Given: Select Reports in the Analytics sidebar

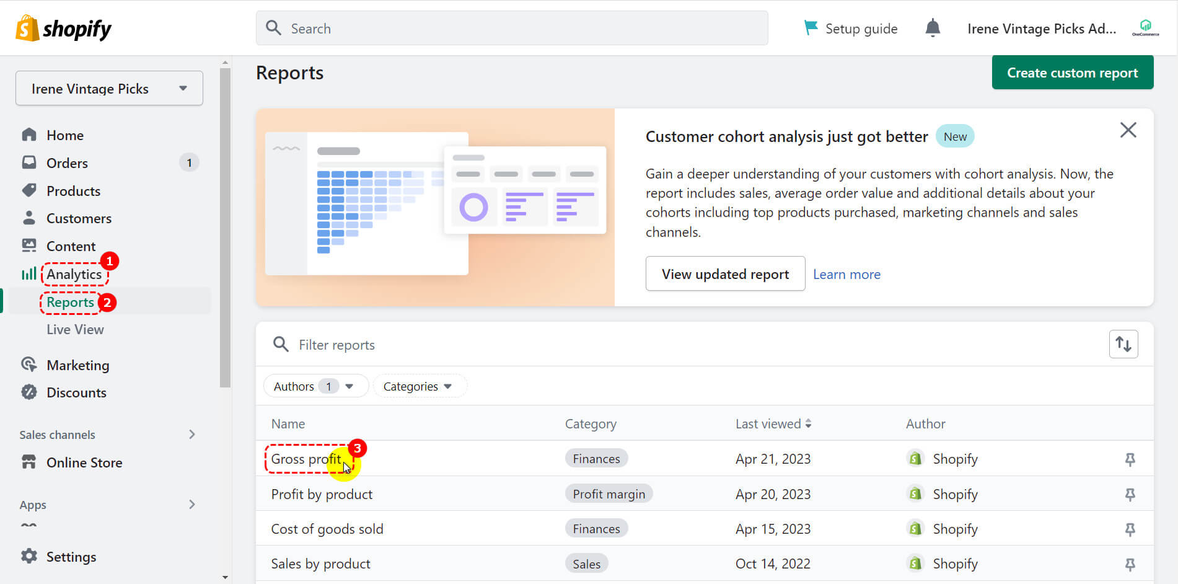Looking at the screenshot, I should [x=69, y=302].
